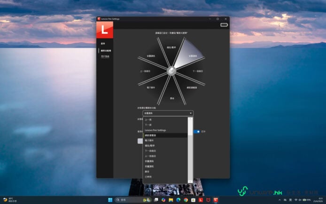Select the 電子郵件 segment on the wheel
This screenshot has height=204, width=326.
point(151,87)
